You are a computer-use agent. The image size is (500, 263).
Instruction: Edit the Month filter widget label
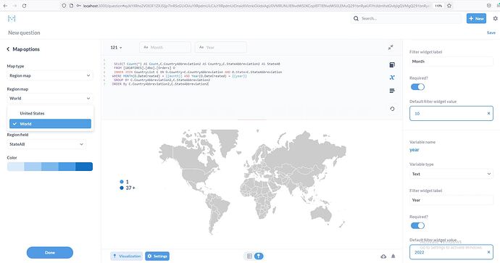tap(451, 62)
